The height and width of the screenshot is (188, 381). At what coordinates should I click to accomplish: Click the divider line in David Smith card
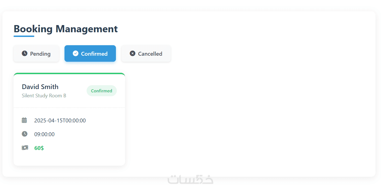click(69, 108)
